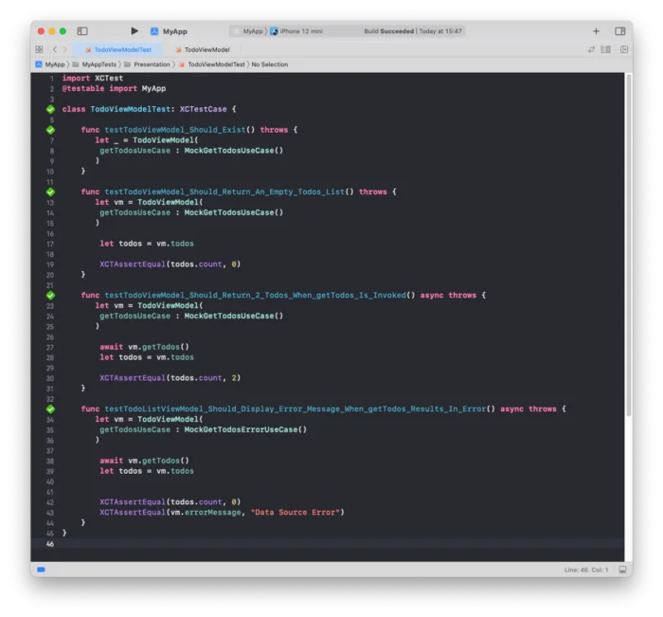Select TodoViewModelTest file in breadcrumb
This screenshot has width=663, height=617.
tap(211, 64)
